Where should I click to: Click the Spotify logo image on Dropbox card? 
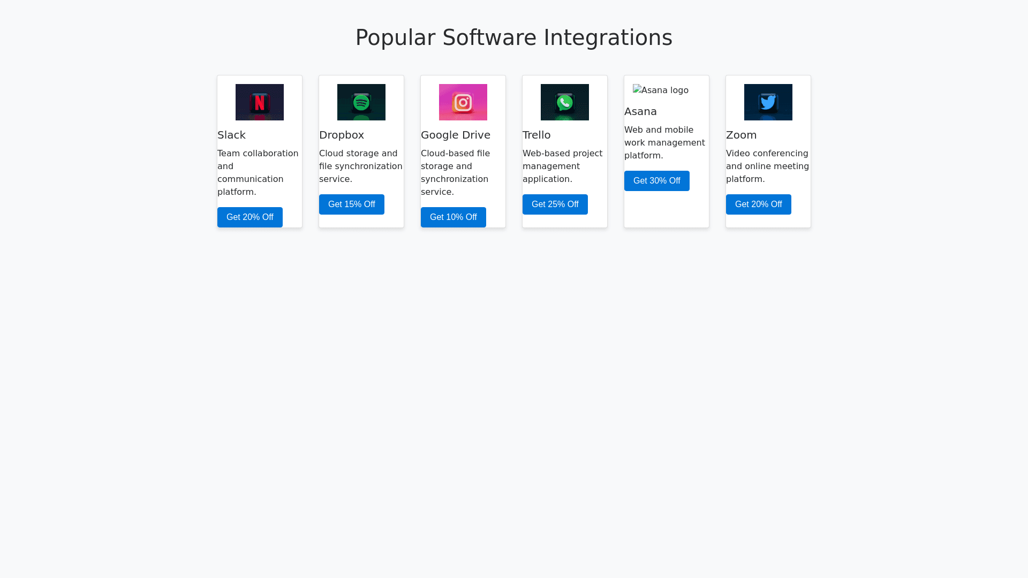pos(361,102)
